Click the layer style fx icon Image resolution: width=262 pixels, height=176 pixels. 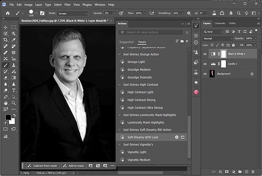220,171
